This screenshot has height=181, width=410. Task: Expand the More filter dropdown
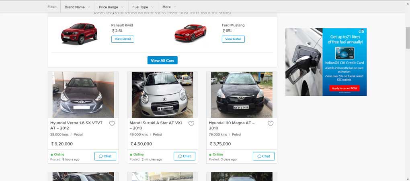[x=169, y=7]
